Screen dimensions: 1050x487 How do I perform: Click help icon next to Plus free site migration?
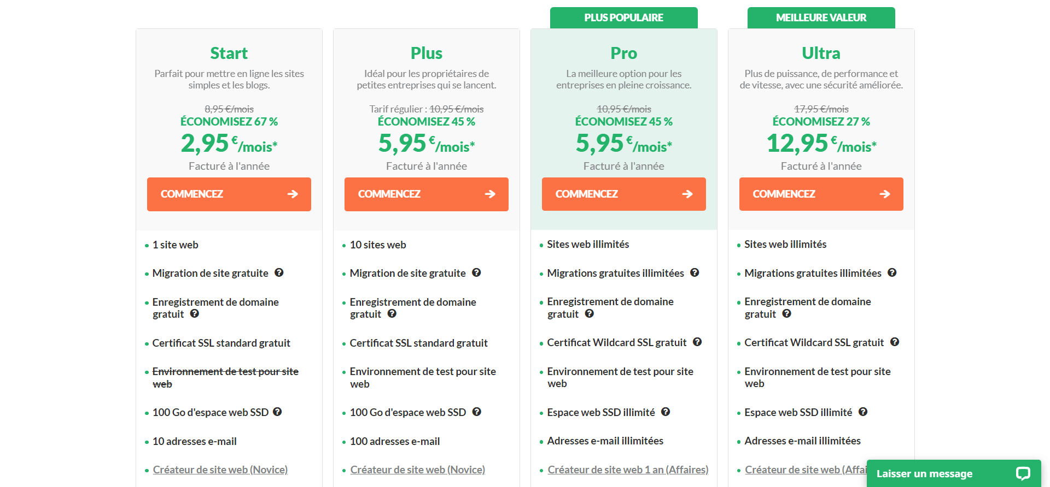[x=476, y=272]
